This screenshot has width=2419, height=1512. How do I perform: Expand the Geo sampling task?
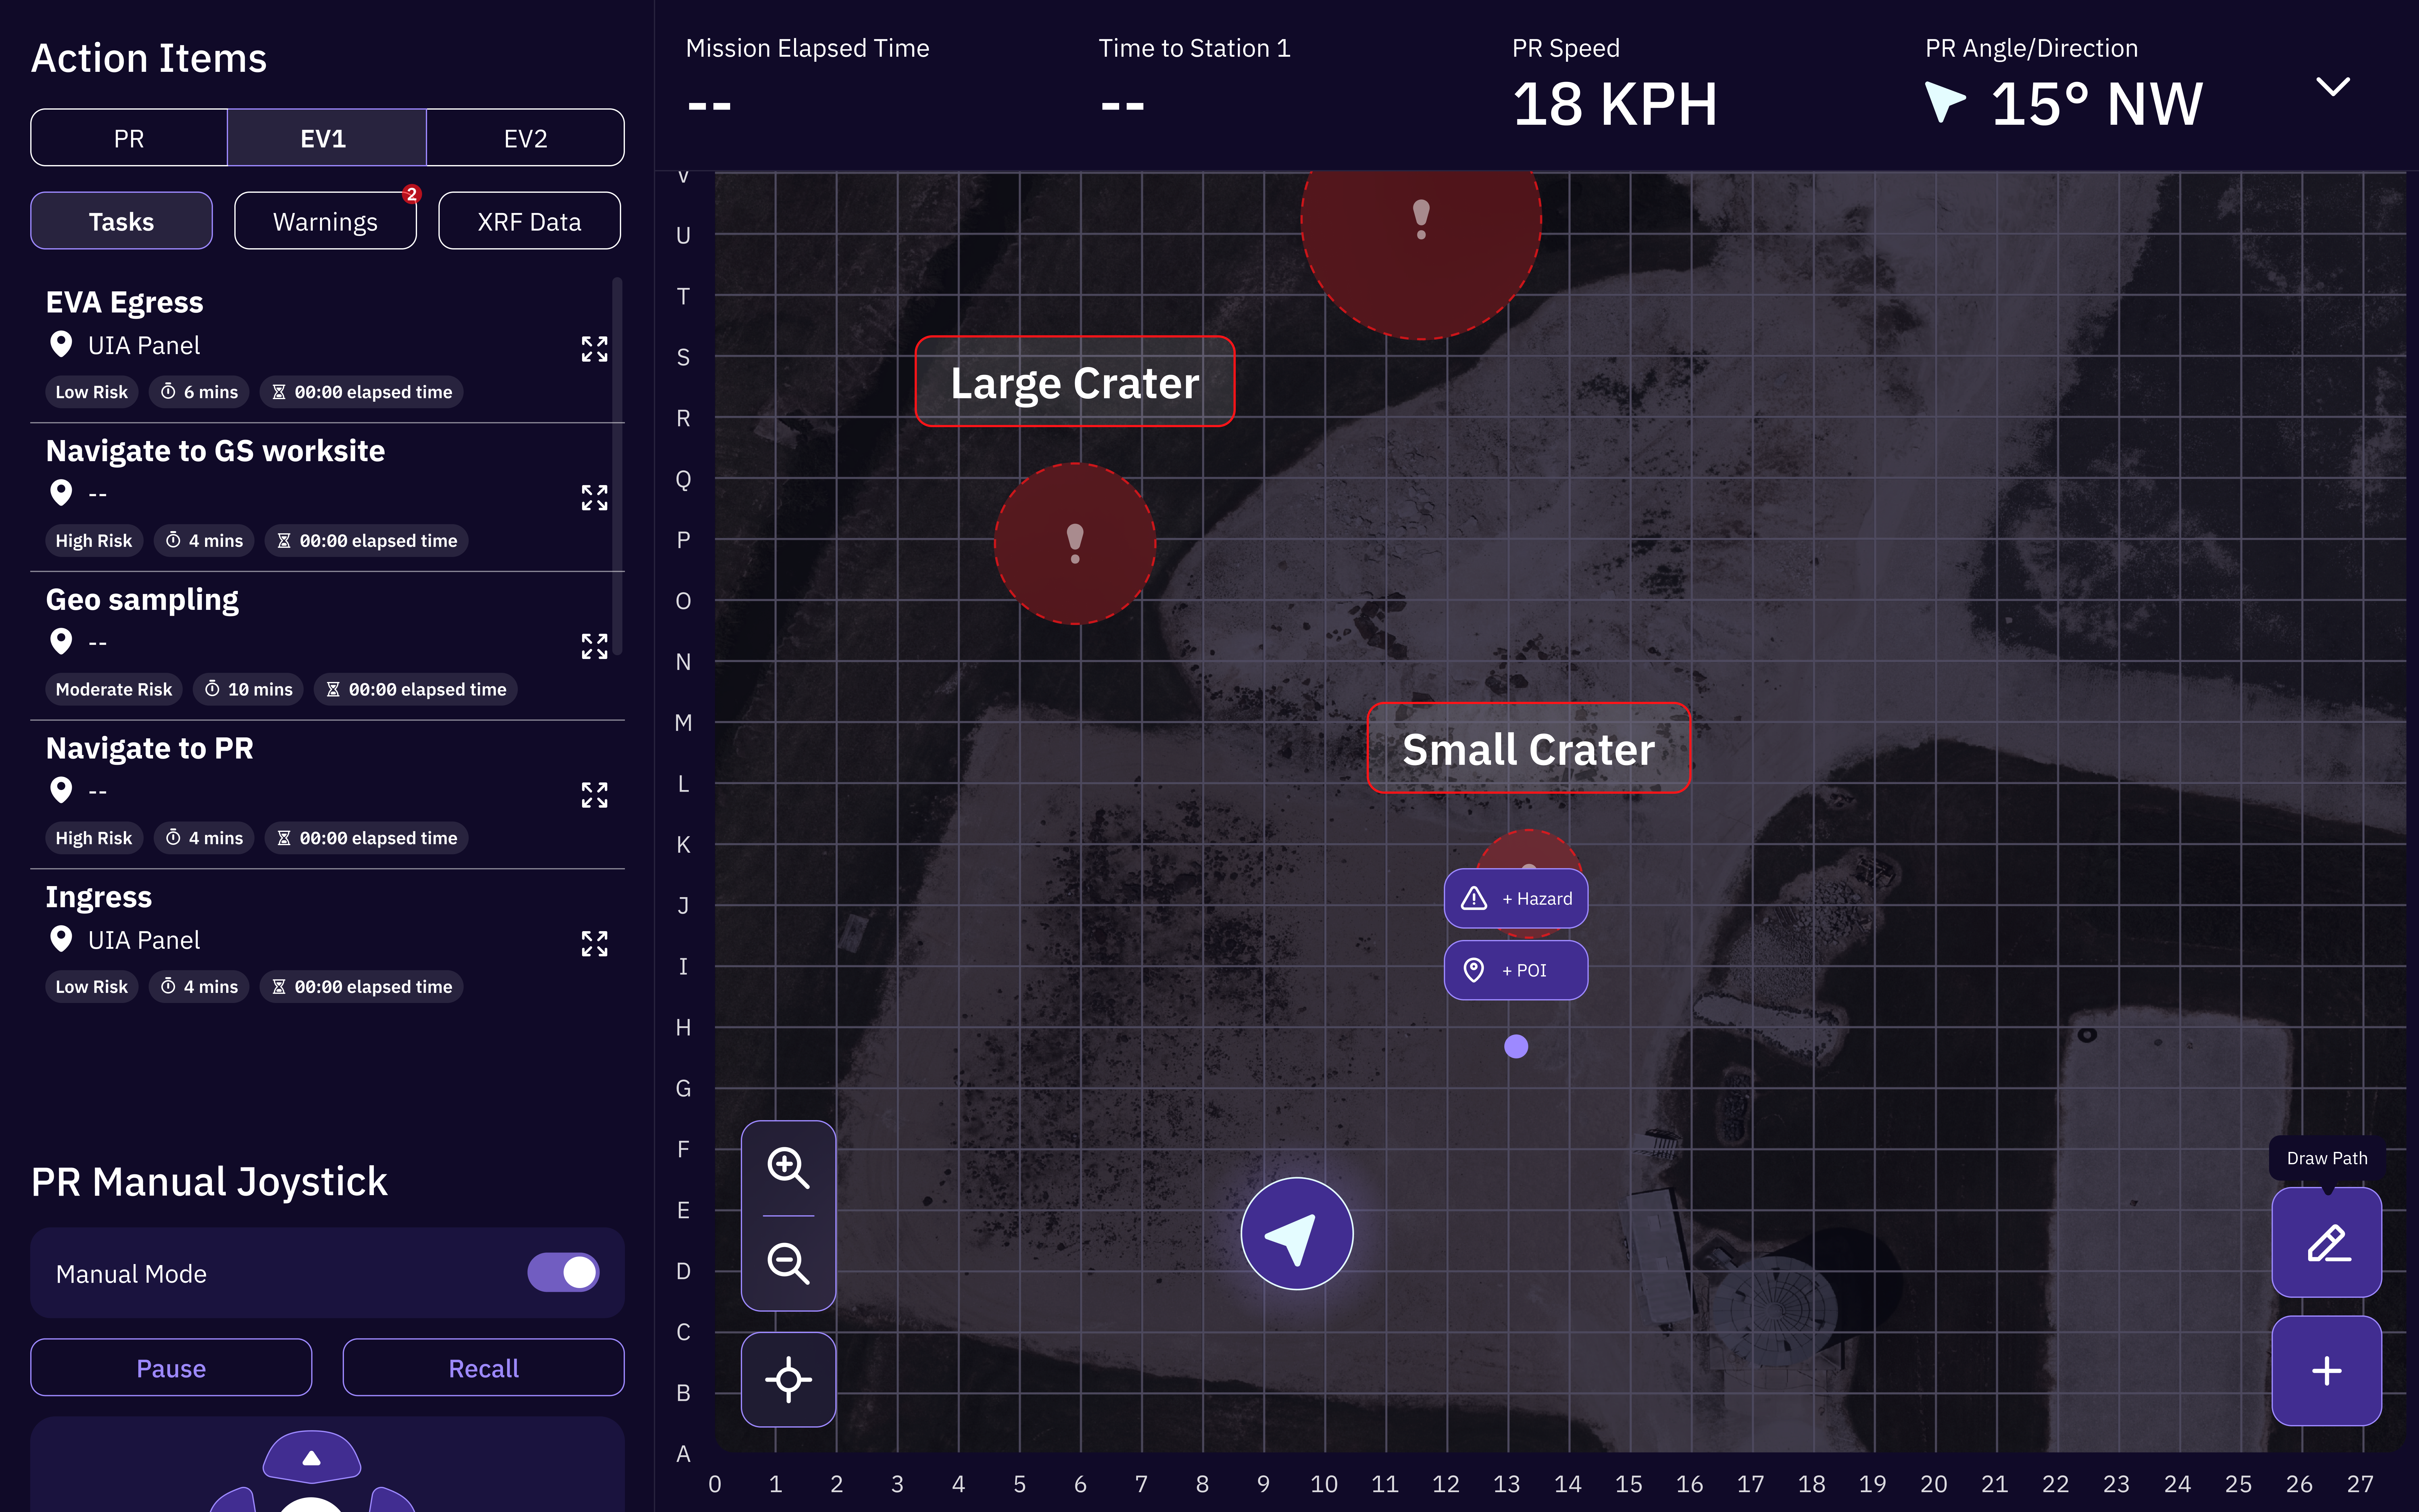[595, 646]
